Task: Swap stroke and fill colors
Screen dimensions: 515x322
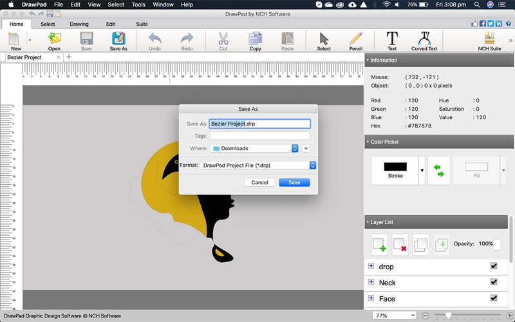Action: pos(439,171)
